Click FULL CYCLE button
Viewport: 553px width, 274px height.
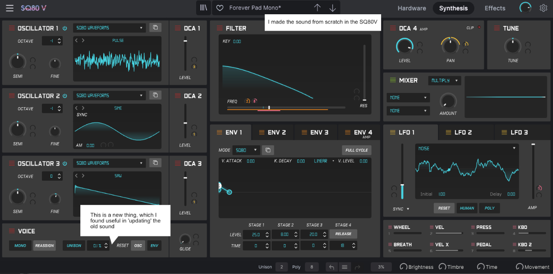[356, 150]
